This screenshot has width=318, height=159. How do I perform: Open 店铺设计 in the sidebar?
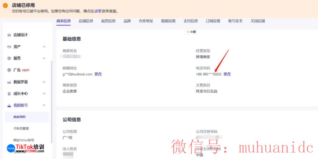(20, 35)
